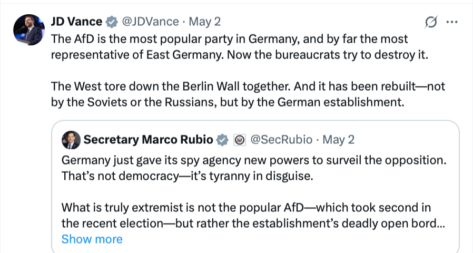This screenshot has width=473, height=253.
Task: Click Marco Rubio's avatar in the quoted post
Action: coord(71,140)
